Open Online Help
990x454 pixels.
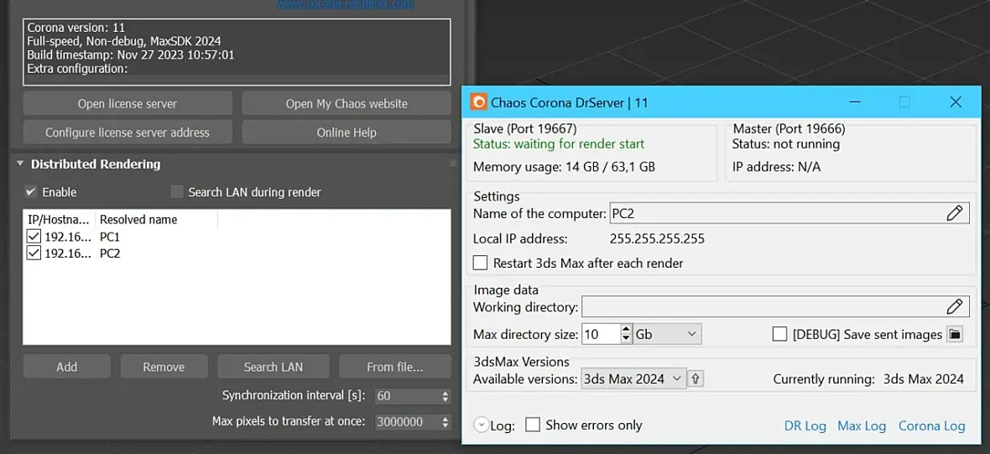point(346,133)
